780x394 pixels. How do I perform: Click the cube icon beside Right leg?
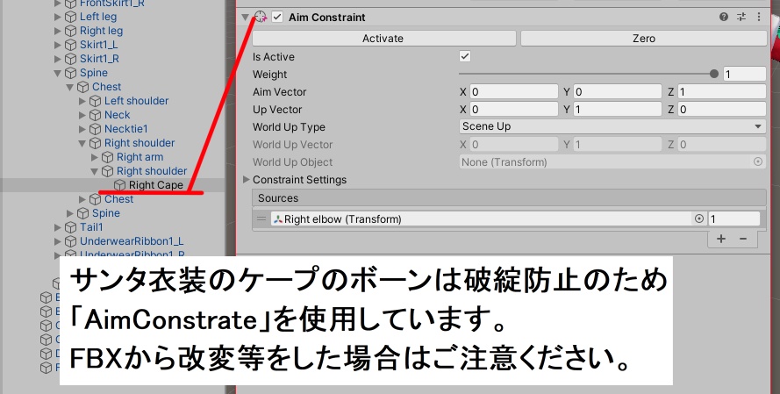tap(71, 31)
